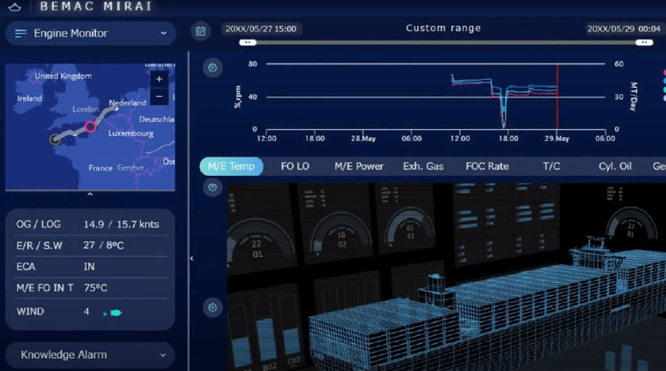Click the E/R / S.W temperature row
This screenshot has height=371, width=666.
[x=91, y=246]
